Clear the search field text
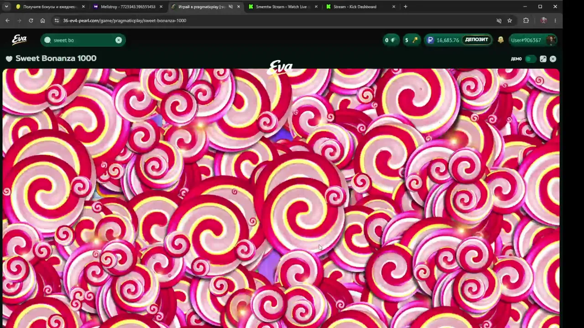 (119, 40)
